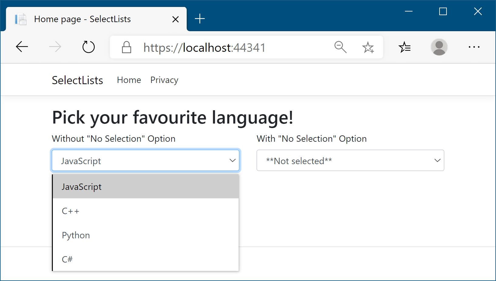Screen dimensions: 496x281
Task: Choose C# from the dropdown list
Action: (146, 259)
